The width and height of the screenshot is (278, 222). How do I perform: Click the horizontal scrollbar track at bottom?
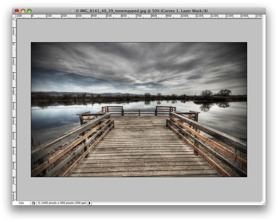pyautogui.click(x=176, y=203)
